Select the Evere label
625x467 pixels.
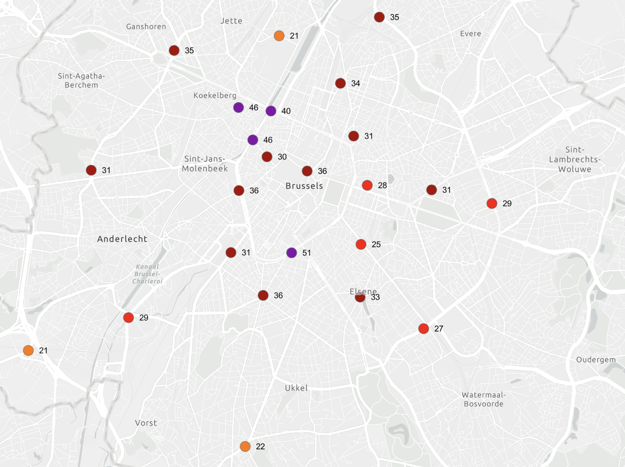coord(471,34)
